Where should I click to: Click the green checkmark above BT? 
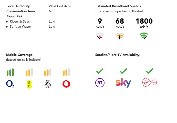coord(100,71)
